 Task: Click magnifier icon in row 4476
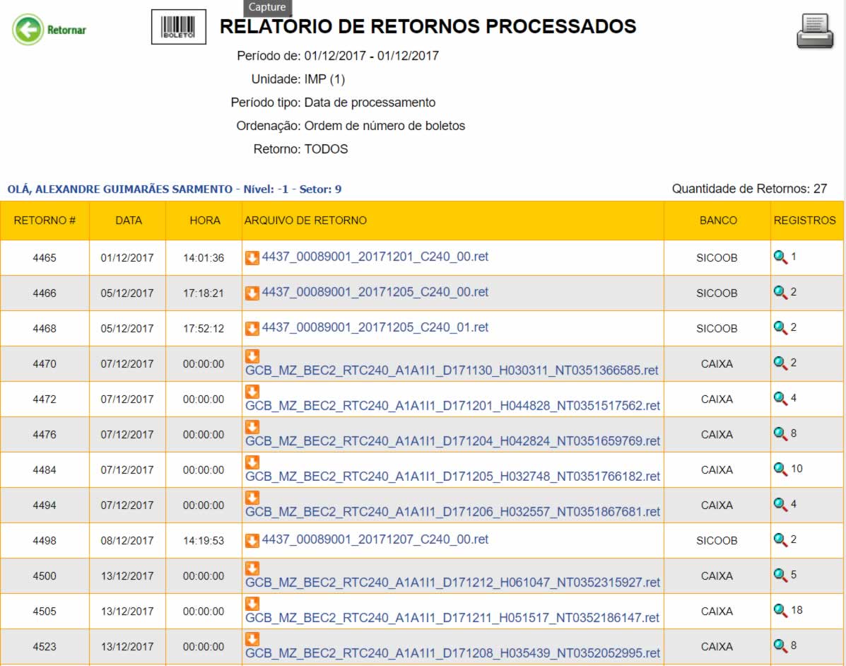point(780,434)
